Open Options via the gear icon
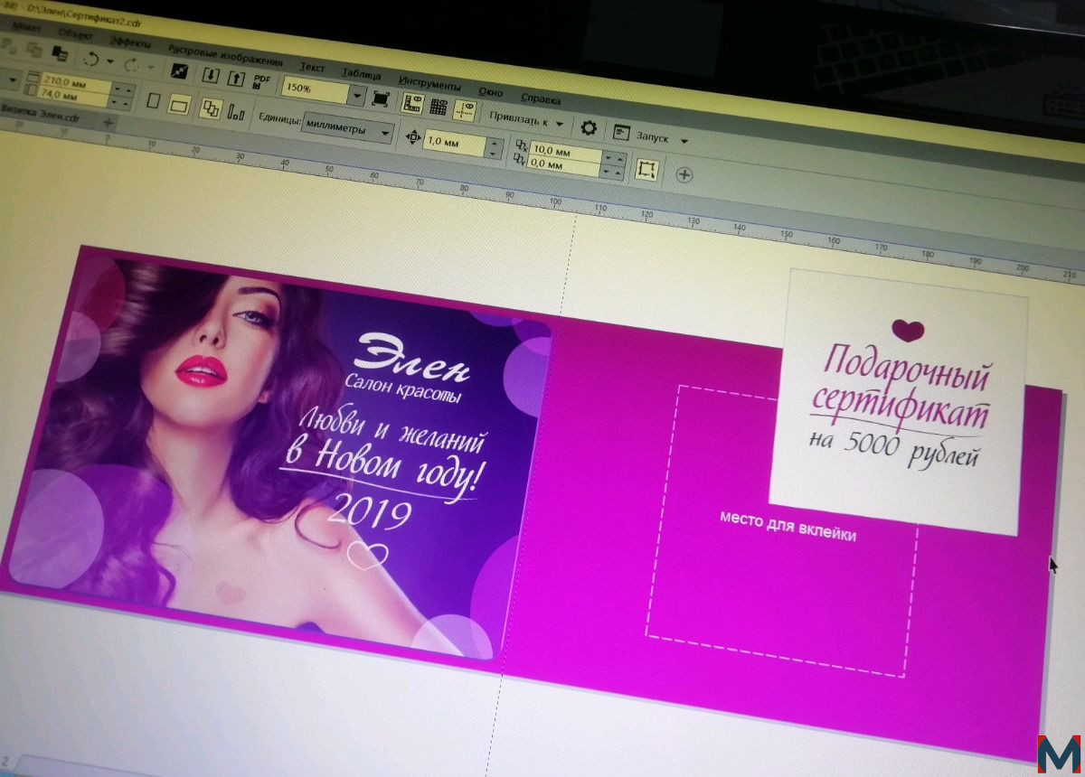 589,127
